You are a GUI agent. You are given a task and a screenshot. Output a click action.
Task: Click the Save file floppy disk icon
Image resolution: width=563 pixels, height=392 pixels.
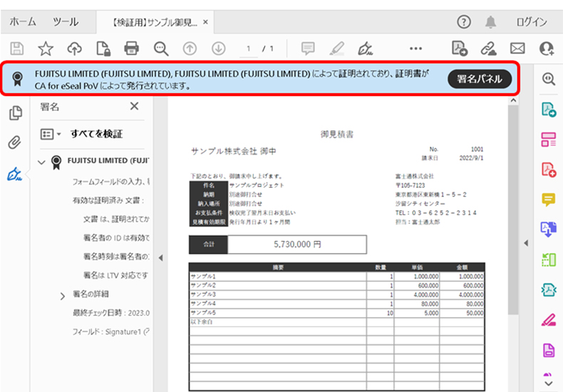(17, 48)
